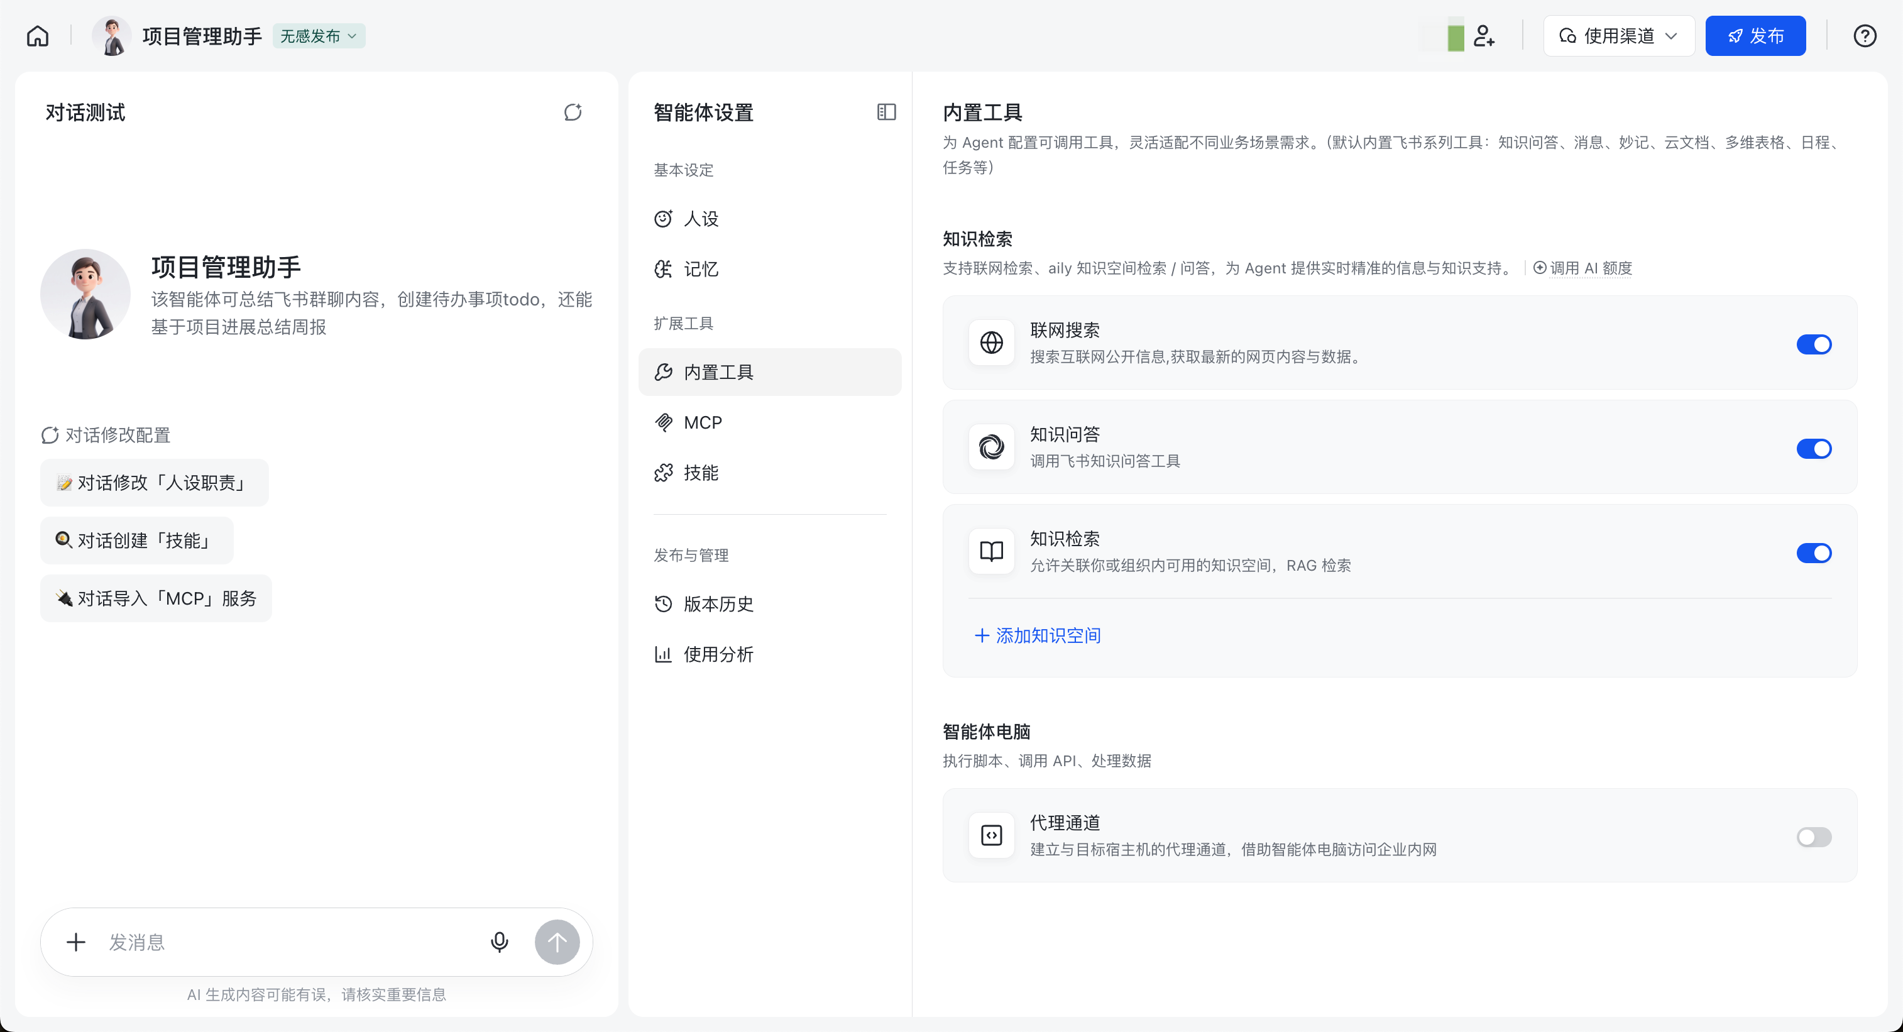
Task: Turn off the 知识问答 switch
Action: coord(1813,448)
